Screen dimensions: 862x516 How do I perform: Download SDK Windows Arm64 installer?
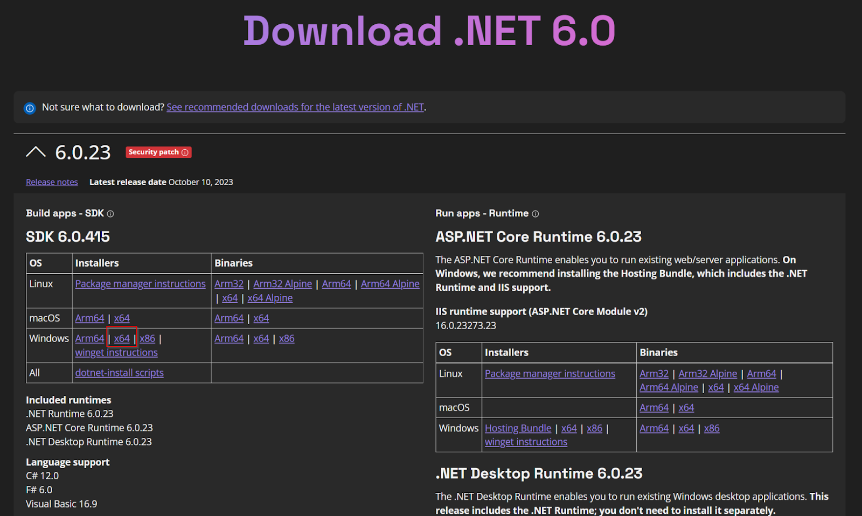click(x=89, y=338)
